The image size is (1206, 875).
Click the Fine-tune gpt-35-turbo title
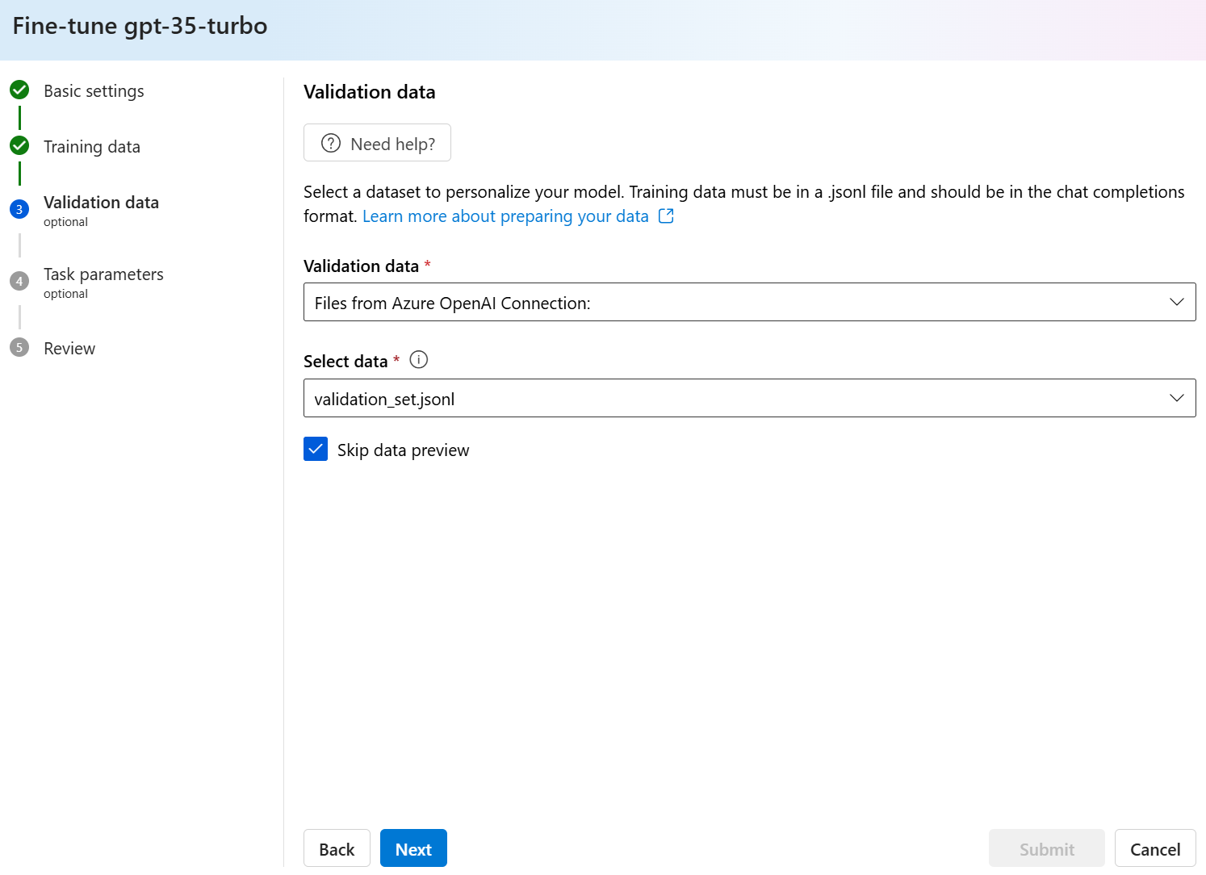pos(140,26)
